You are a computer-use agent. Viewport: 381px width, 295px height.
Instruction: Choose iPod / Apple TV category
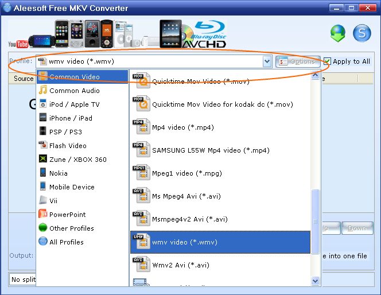coord(83,104)
